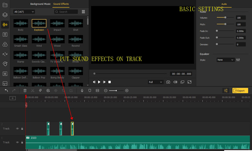The width and height of the screenshot is (252, 151).
Task: Select the Audio tab in properties panel
Action: 224,4
